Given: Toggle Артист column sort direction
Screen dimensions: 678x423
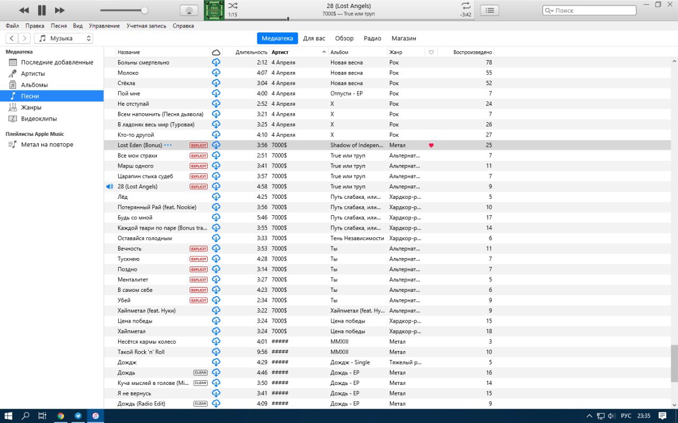Looking at the screenshot, I should click(299, 52).
